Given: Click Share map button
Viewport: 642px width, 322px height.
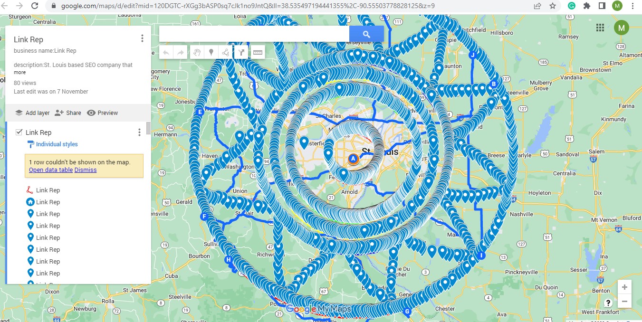Looking at the screenshot, I should (x=68, y=113).
